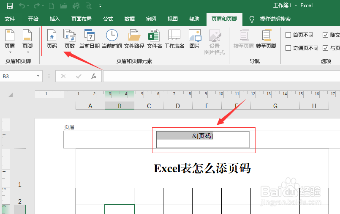Insert file name with 文件名 icon

[154, 39]
